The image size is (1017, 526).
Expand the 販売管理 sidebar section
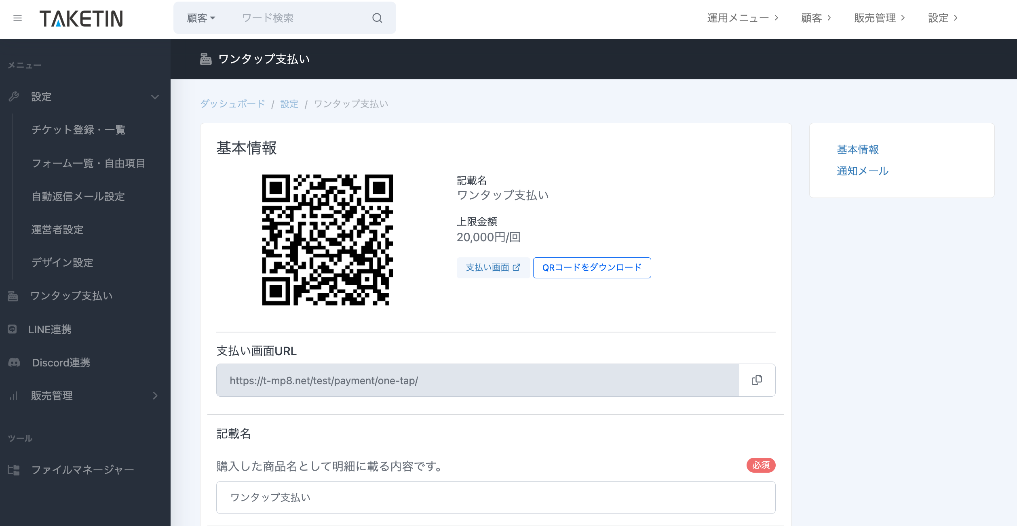tap(155, 396)
